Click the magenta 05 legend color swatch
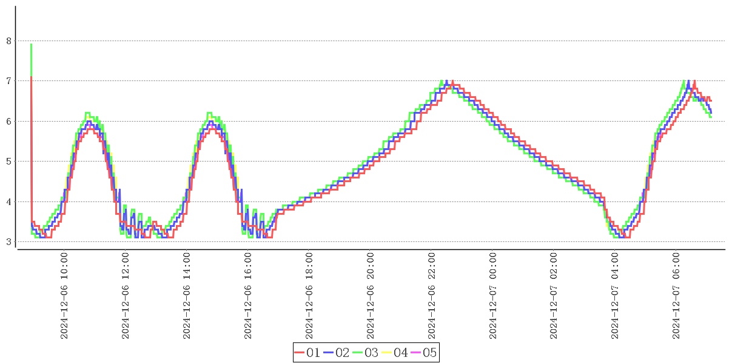Screen dimensions: 732x363 coord(415,353)
